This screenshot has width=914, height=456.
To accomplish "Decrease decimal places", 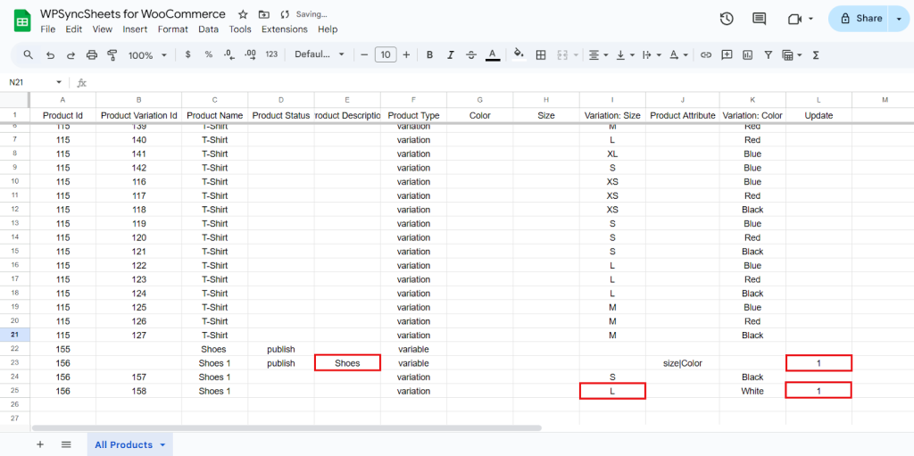I will (x=229, y=54).
